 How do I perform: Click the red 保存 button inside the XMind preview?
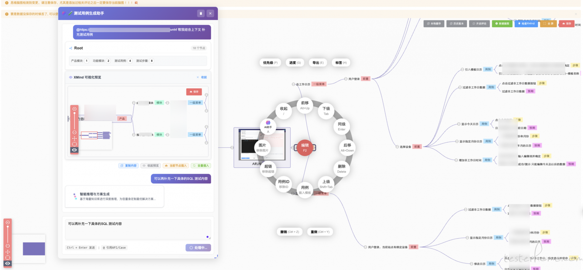(x=194, y=92)
